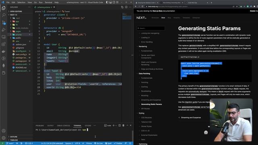The width and height of the screenshot is (258, 145).
Task: Open .gitignore in explorer
Action: click(x=20, y=48)
